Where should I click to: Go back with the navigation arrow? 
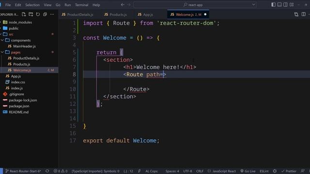(x=123, y=5)
